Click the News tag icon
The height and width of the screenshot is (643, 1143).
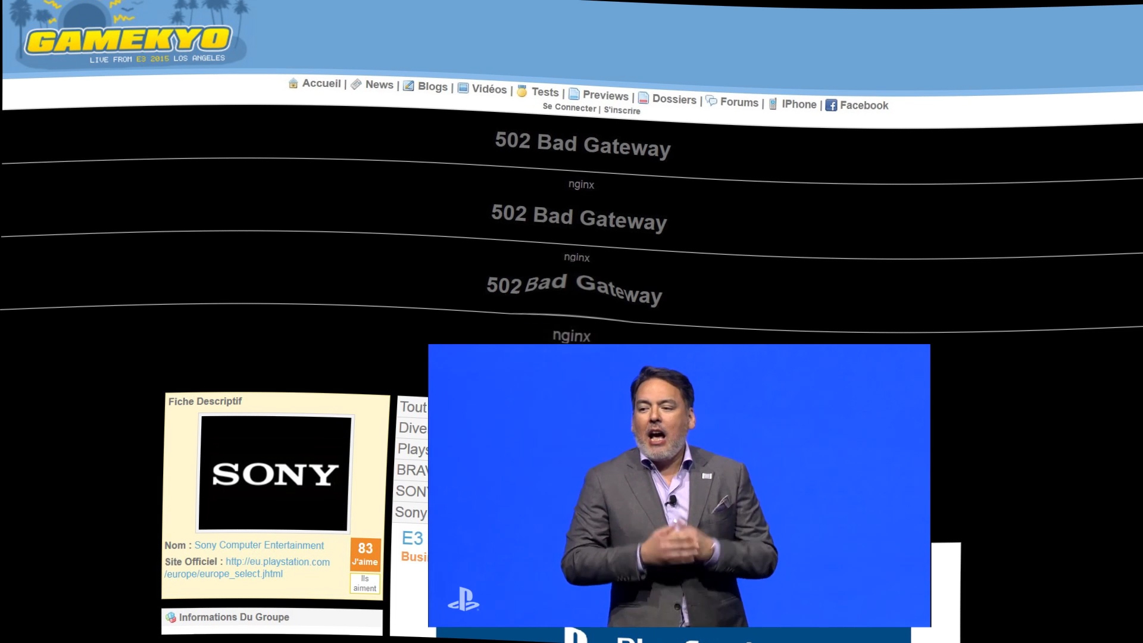click(x=356, y=85)
